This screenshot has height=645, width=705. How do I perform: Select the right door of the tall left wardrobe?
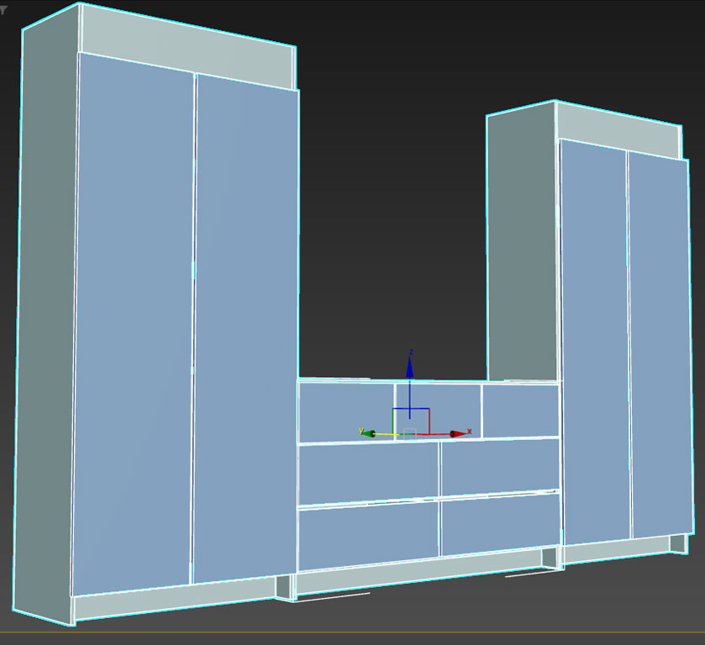pyautogui.click(x=246, y=328)
